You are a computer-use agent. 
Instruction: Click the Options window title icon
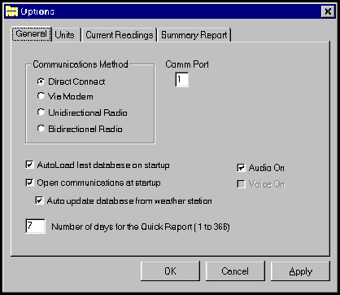(x=11, y=11)
